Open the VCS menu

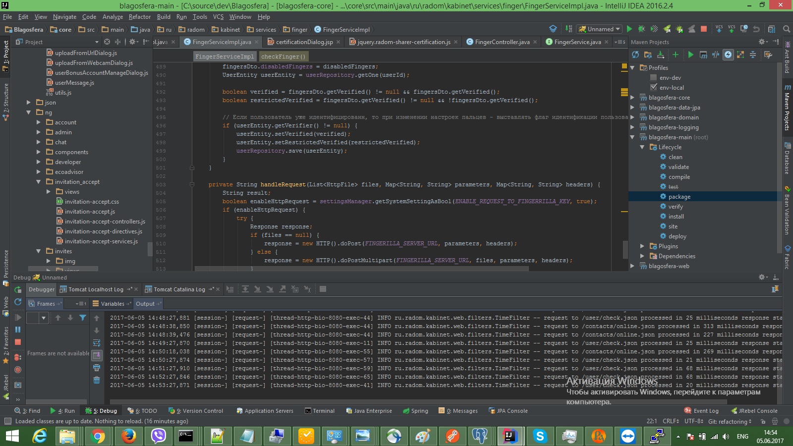(x=218, y=17)
